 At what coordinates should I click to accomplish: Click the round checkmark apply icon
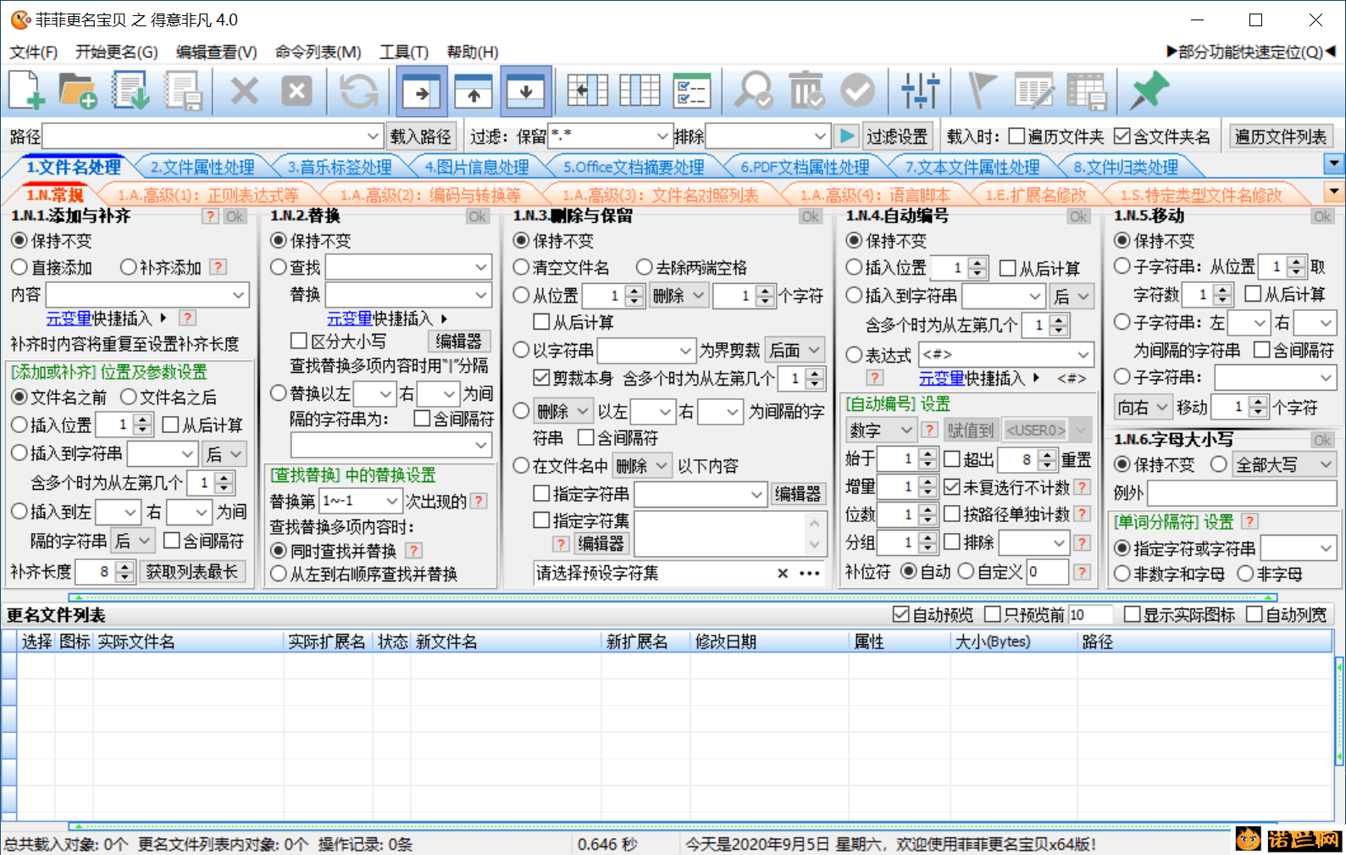tap(858, 91)
